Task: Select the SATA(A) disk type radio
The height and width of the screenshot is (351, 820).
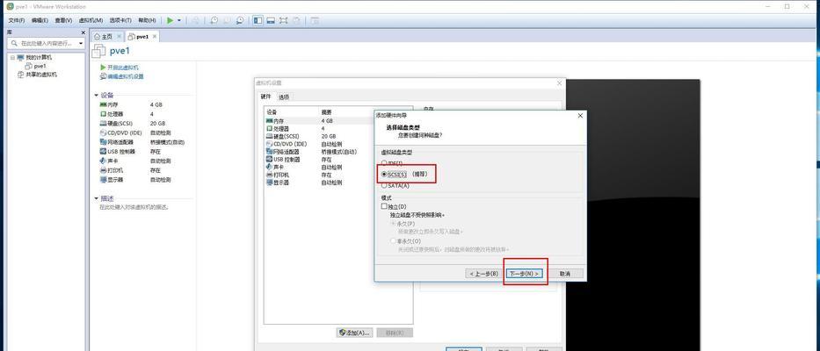Action: 384,185
